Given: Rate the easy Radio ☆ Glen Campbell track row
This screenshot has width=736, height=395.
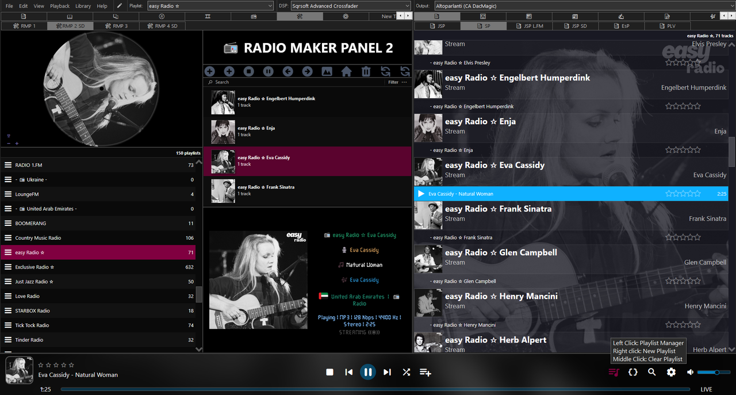Looking at the screenshot, I should click(683, 281).
